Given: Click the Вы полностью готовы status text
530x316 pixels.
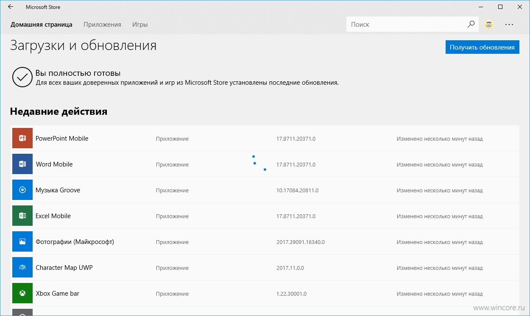Looking at the screenshot, I should click(78, 73).
